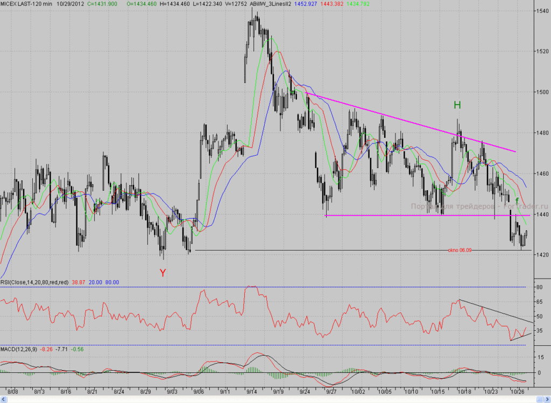Click the scrollbar right arrow button
The height and width of the screenshot is (403, 551).
tap(547, 399)
